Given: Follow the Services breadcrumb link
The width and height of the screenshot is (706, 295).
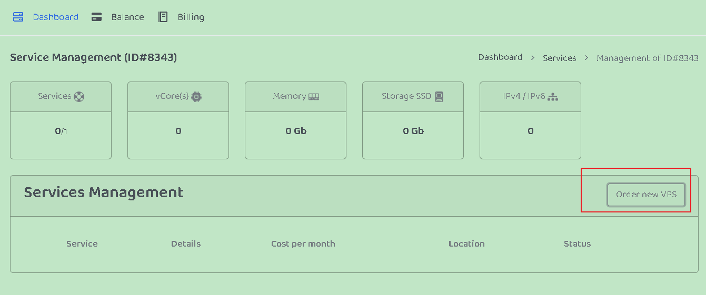Looking at the screenshot, I should click(559, 58).
